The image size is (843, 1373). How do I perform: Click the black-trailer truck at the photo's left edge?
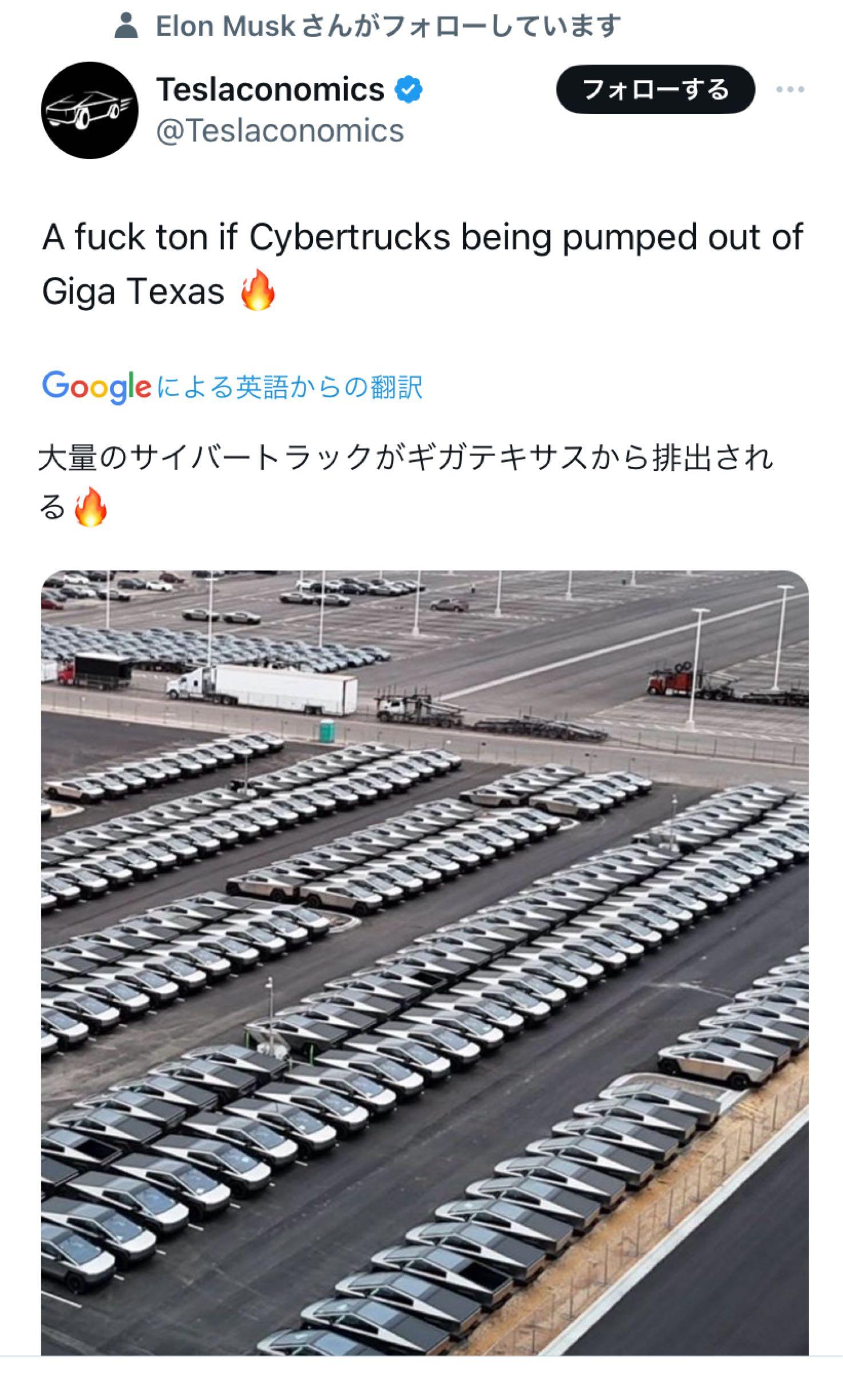coord(93,670)
